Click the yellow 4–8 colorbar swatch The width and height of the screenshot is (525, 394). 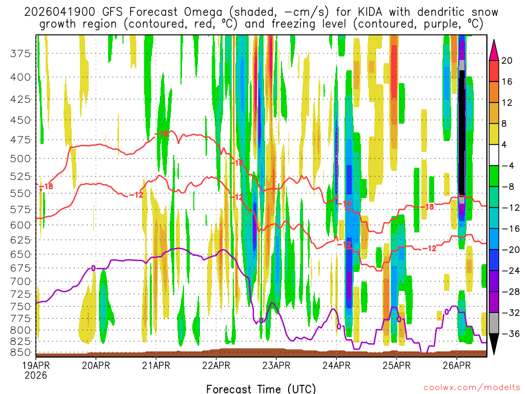[x=494, y=134]
